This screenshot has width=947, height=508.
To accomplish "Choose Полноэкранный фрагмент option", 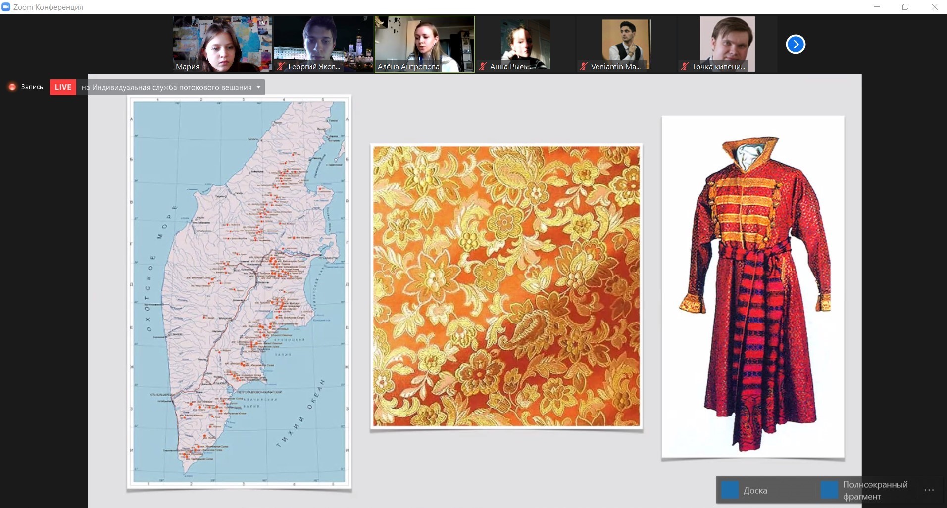I will (865, 490).
